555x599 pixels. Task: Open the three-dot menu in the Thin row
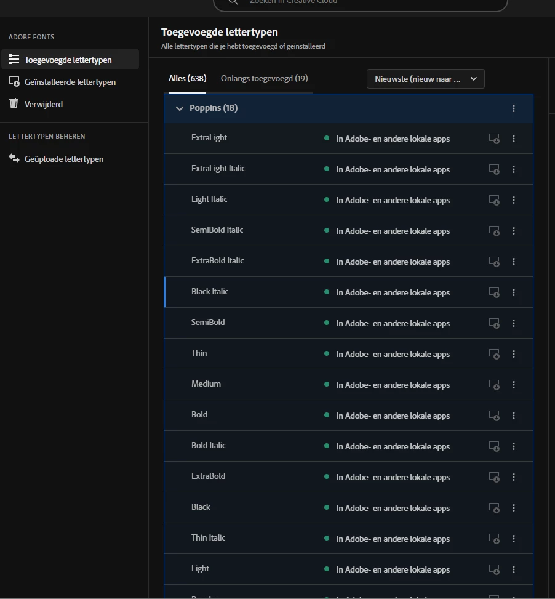click(x=513, y=354)
